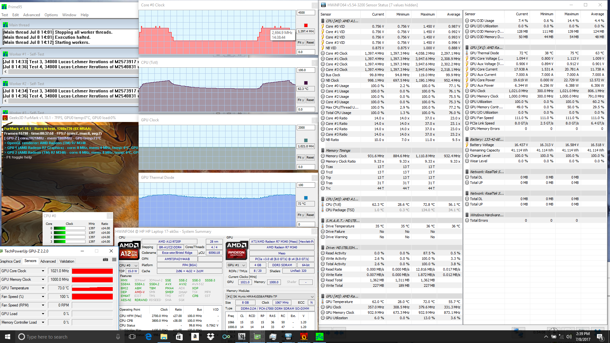
Task: Expand the GPU Temperature sensor dropdown
Action: point(43,288)
